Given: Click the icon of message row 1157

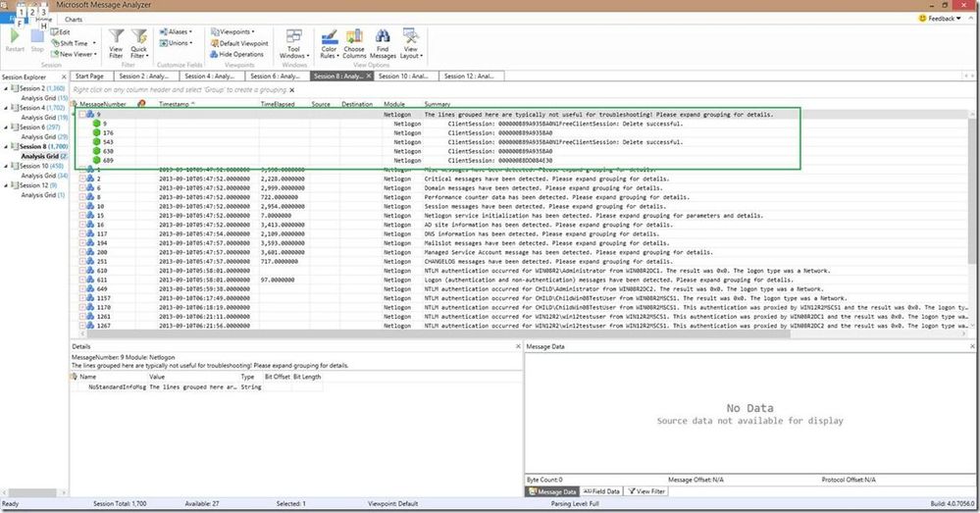Looking at the screenshot, I should pos(90,298).
